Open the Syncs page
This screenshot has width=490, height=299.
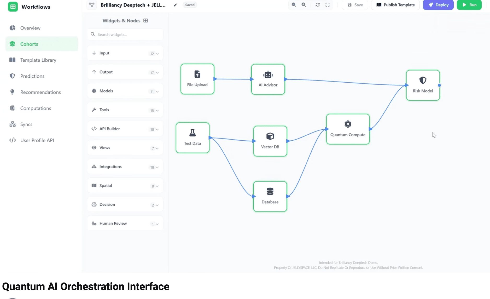pyautogui.click(x=42, y=124)
